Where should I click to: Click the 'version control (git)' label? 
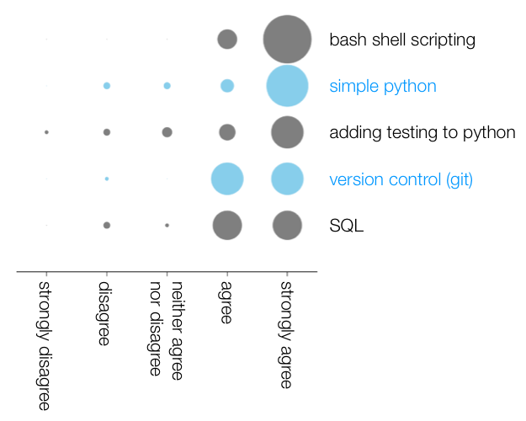[x=401, y=179]
